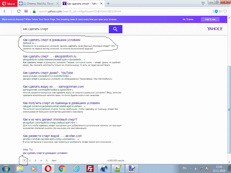Click the send to My Flow icon
This screenshot has height=173, width=231.
[x=221, y=11]
